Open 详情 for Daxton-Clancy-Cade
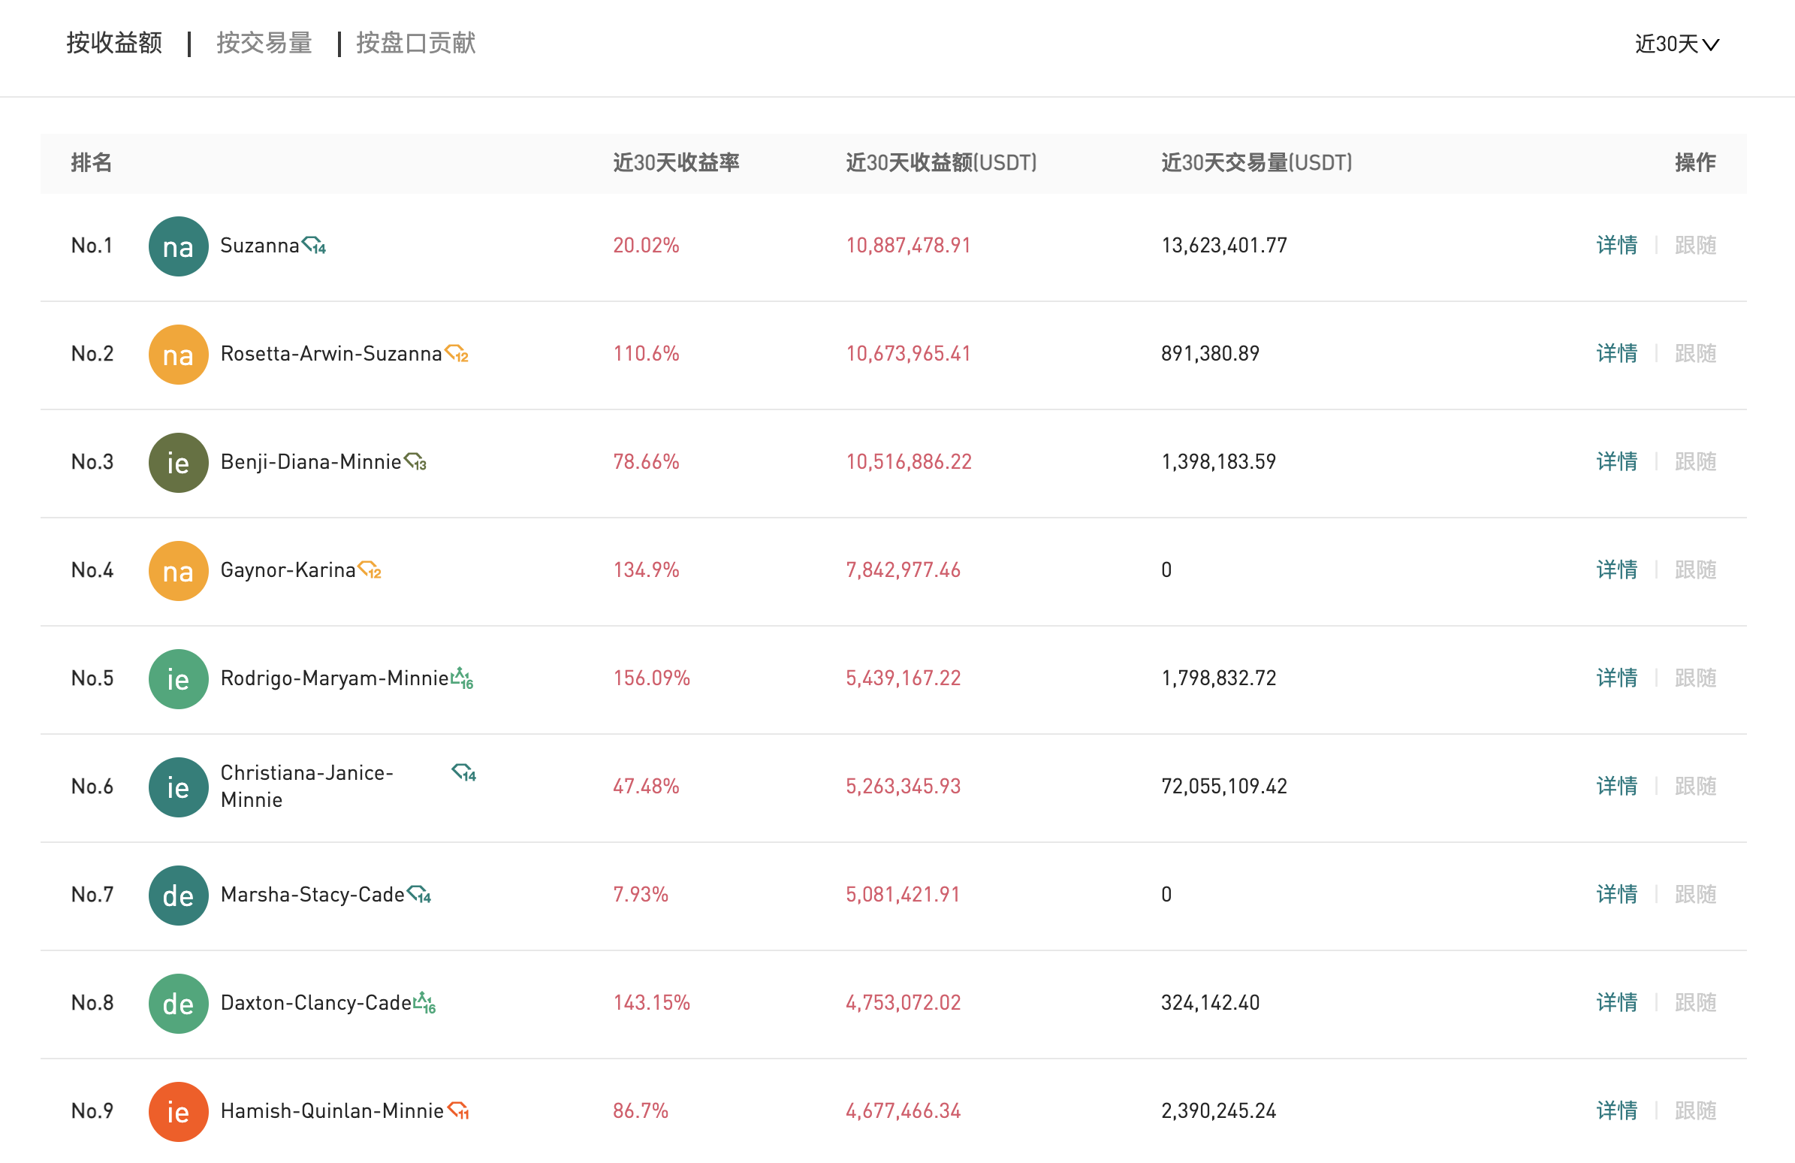 pos(1616,1002)
